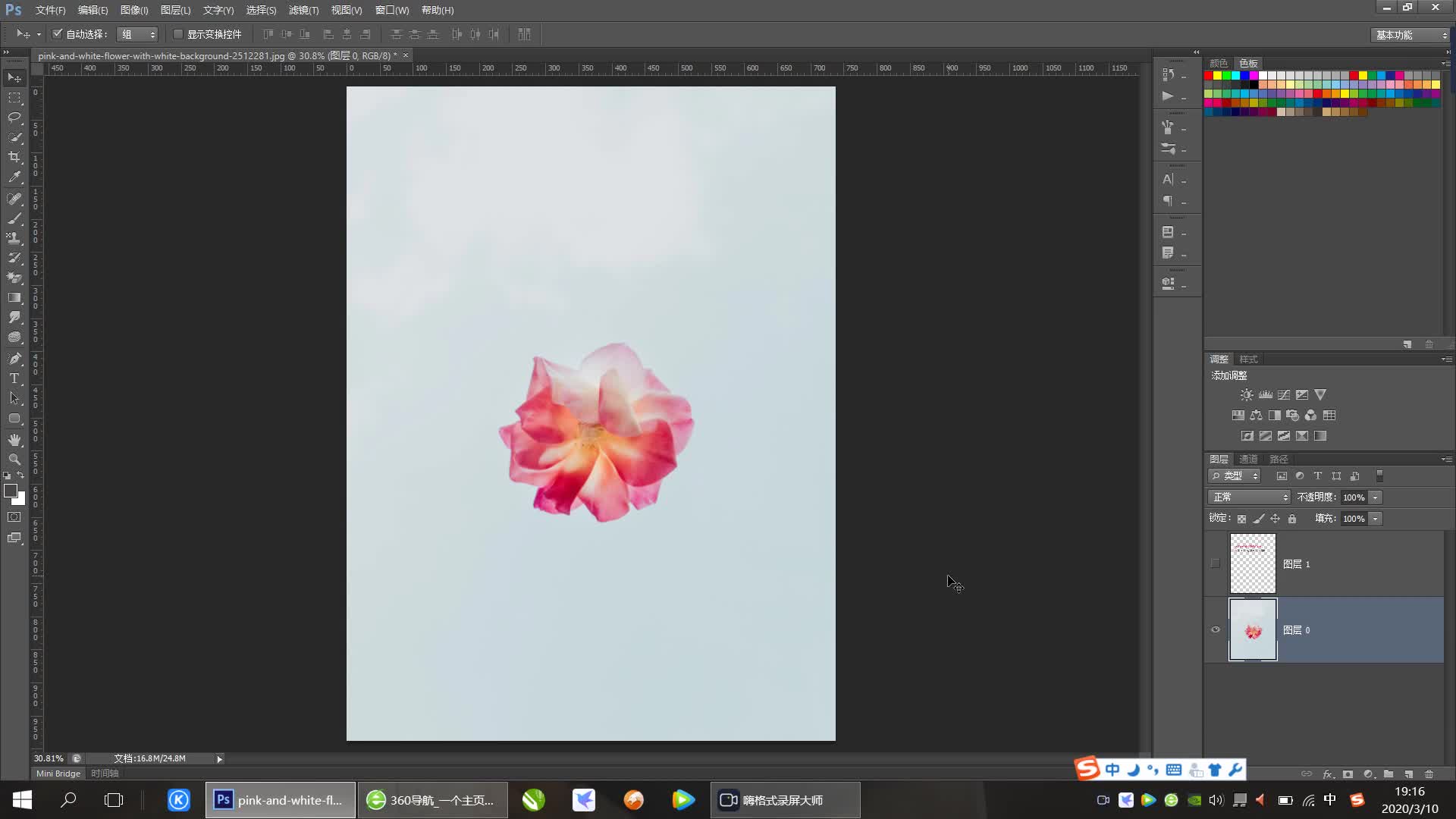
Task: Enable 显示变换控件 checkbox
Action: click(x=178, y=34)
